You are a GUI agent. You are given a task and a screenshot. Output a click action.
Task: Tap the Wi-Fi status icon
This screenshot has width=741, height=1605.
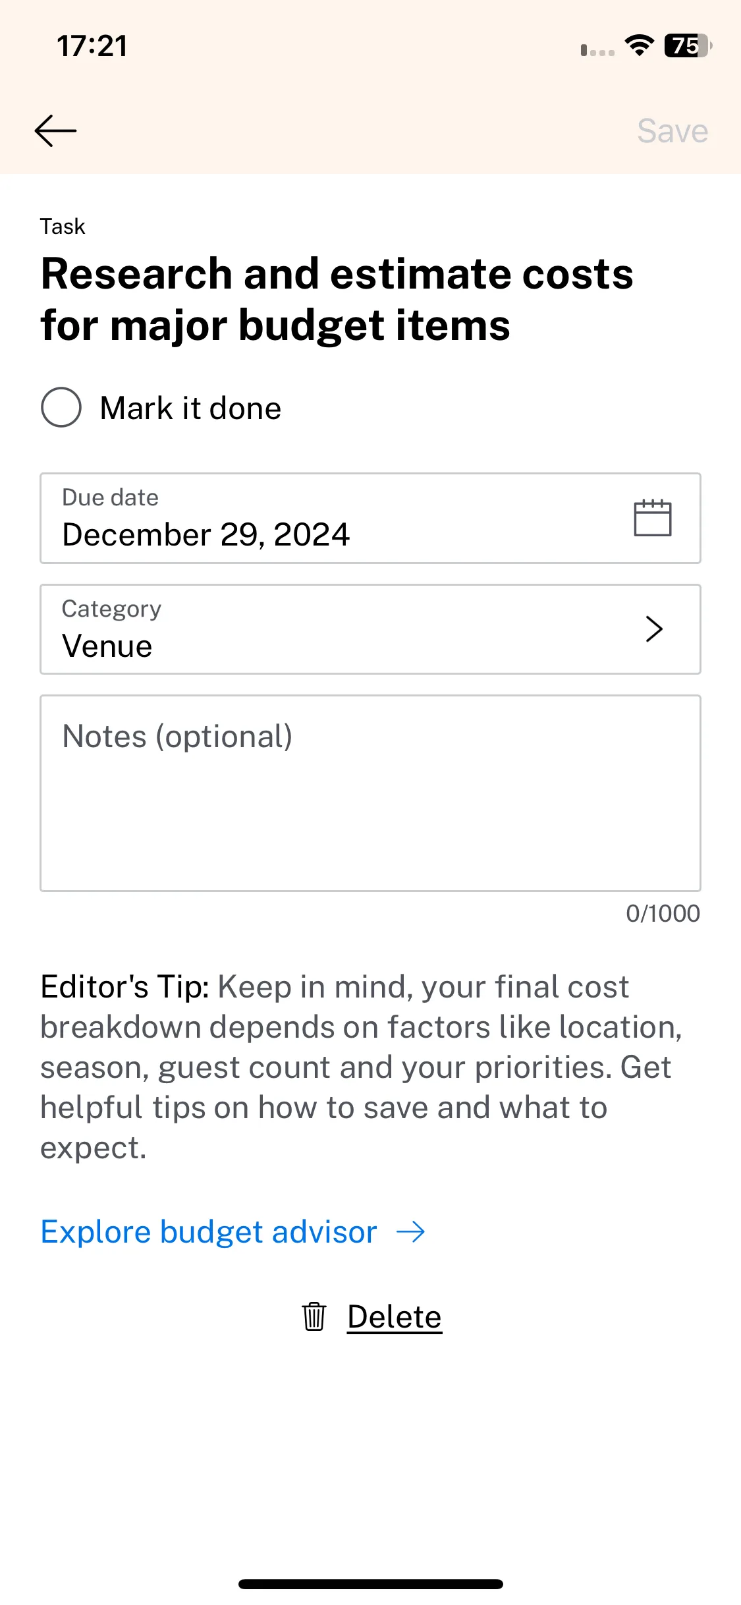point(639,45)
